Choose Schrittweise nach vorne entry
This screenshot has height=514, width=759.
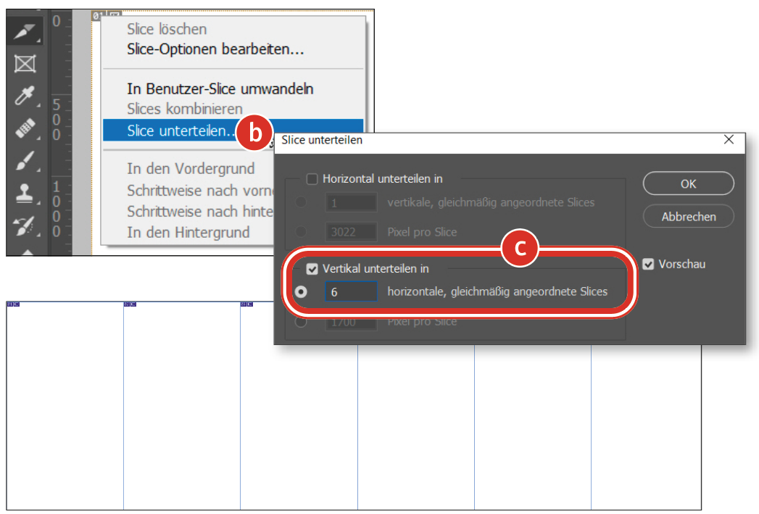(x=200, y=190)
